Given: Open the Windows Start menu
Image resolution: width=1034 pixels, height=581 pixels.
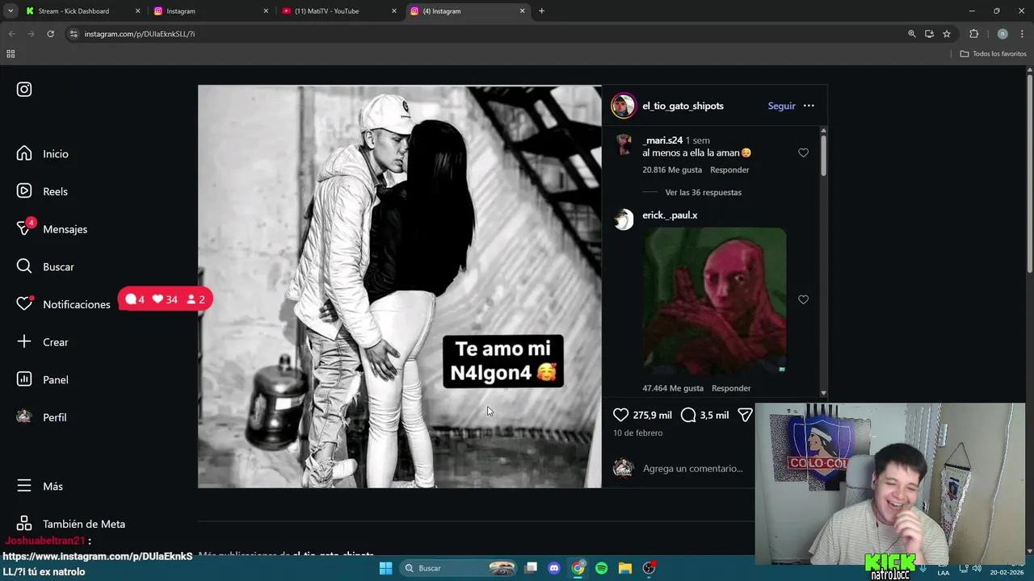Looking at the screenshot, I should [x=385, y=568].
